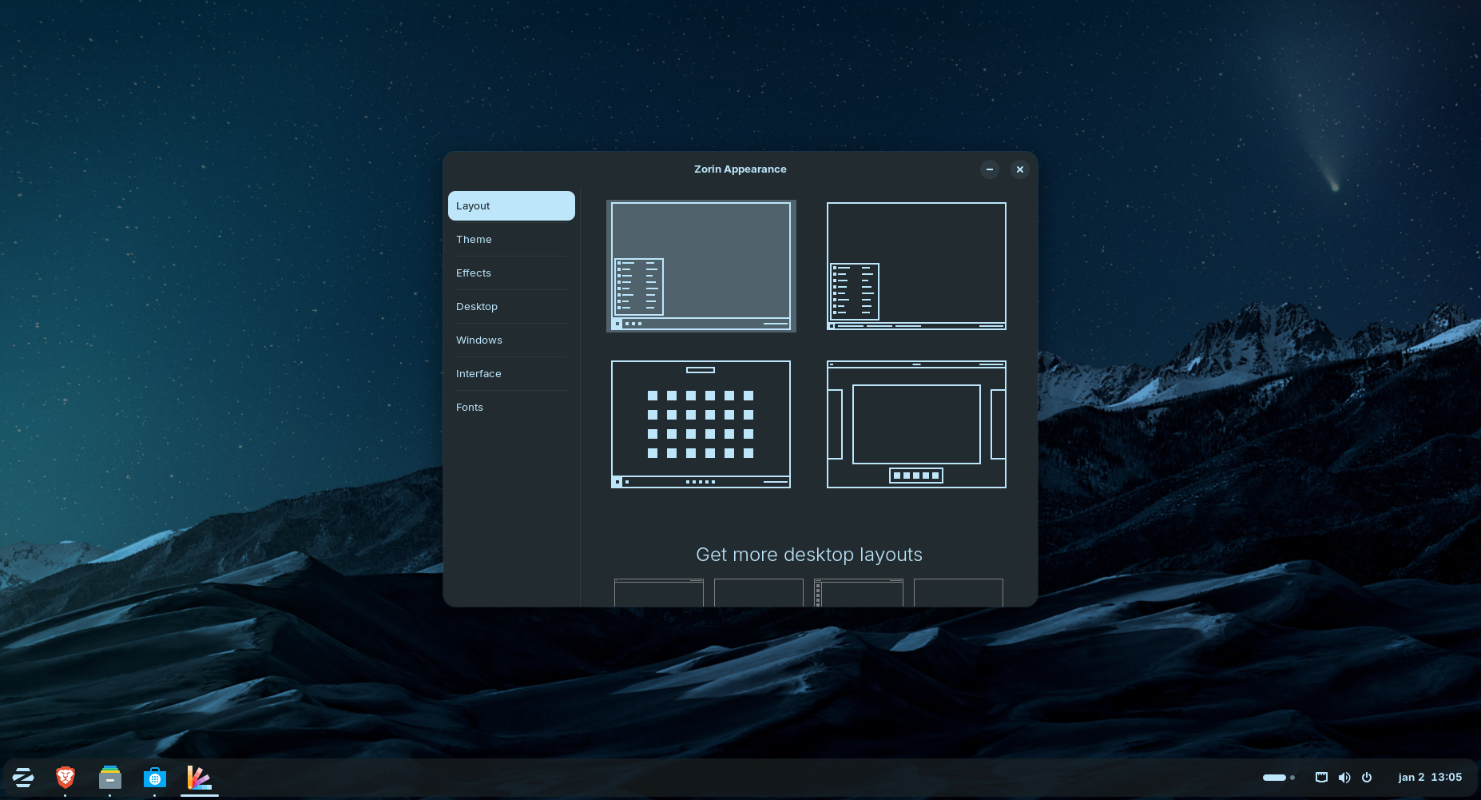1481x800 pixels.
Task: Open the Files app from the taskbar
Action: coord(109,777)
